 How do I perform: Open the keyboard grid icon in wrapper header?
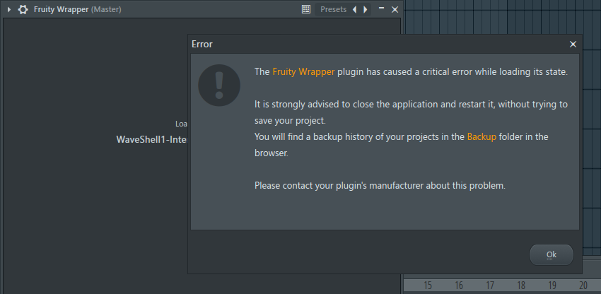306,10
